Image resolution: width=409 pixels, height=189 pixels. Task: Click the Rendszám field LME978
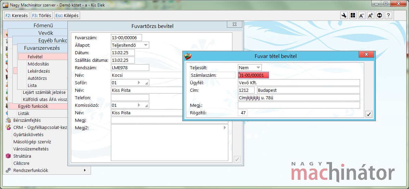[130, 68]
